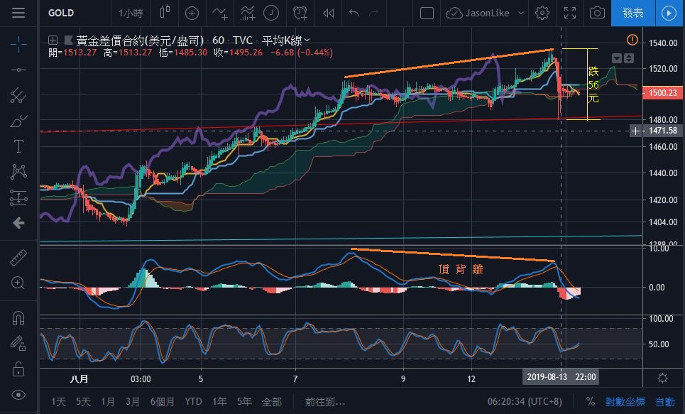The image size is (685, 414).
Task: Open the measure ruler tool
Action: (x=18, y=258)
